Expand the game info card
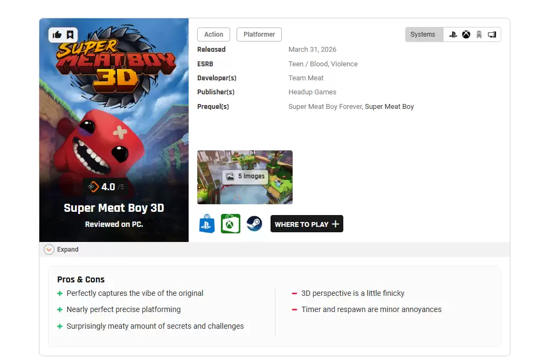The image size is (540, 360). 61,250
